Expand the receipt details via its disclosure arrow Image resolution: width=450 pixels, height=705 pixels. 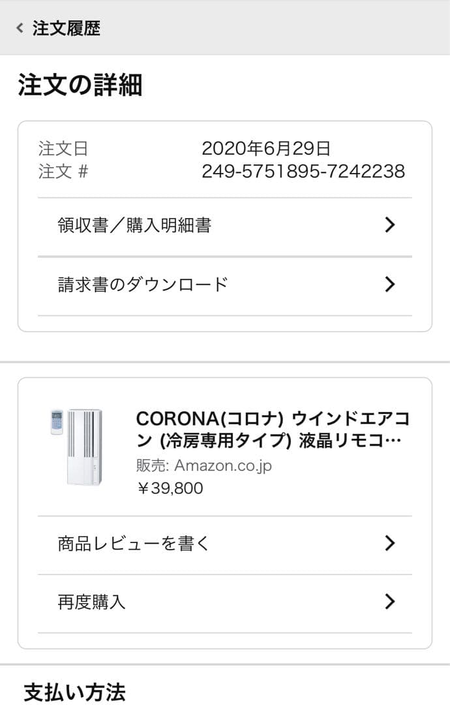(390, 225)
